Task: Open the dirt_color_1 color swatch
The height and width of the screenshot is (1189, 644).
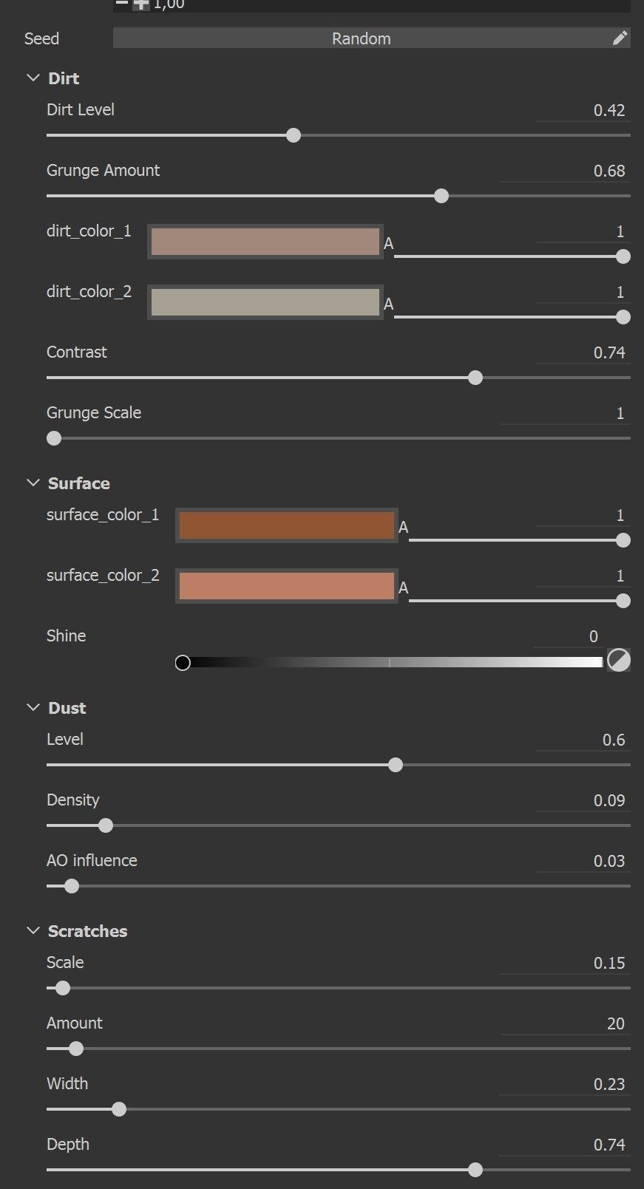Action: click(x=265, y=242)
